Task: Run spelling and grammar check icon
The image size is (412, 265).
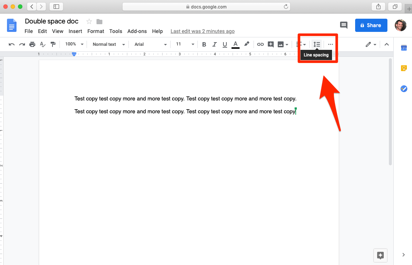Action: [x=43, y=44]
